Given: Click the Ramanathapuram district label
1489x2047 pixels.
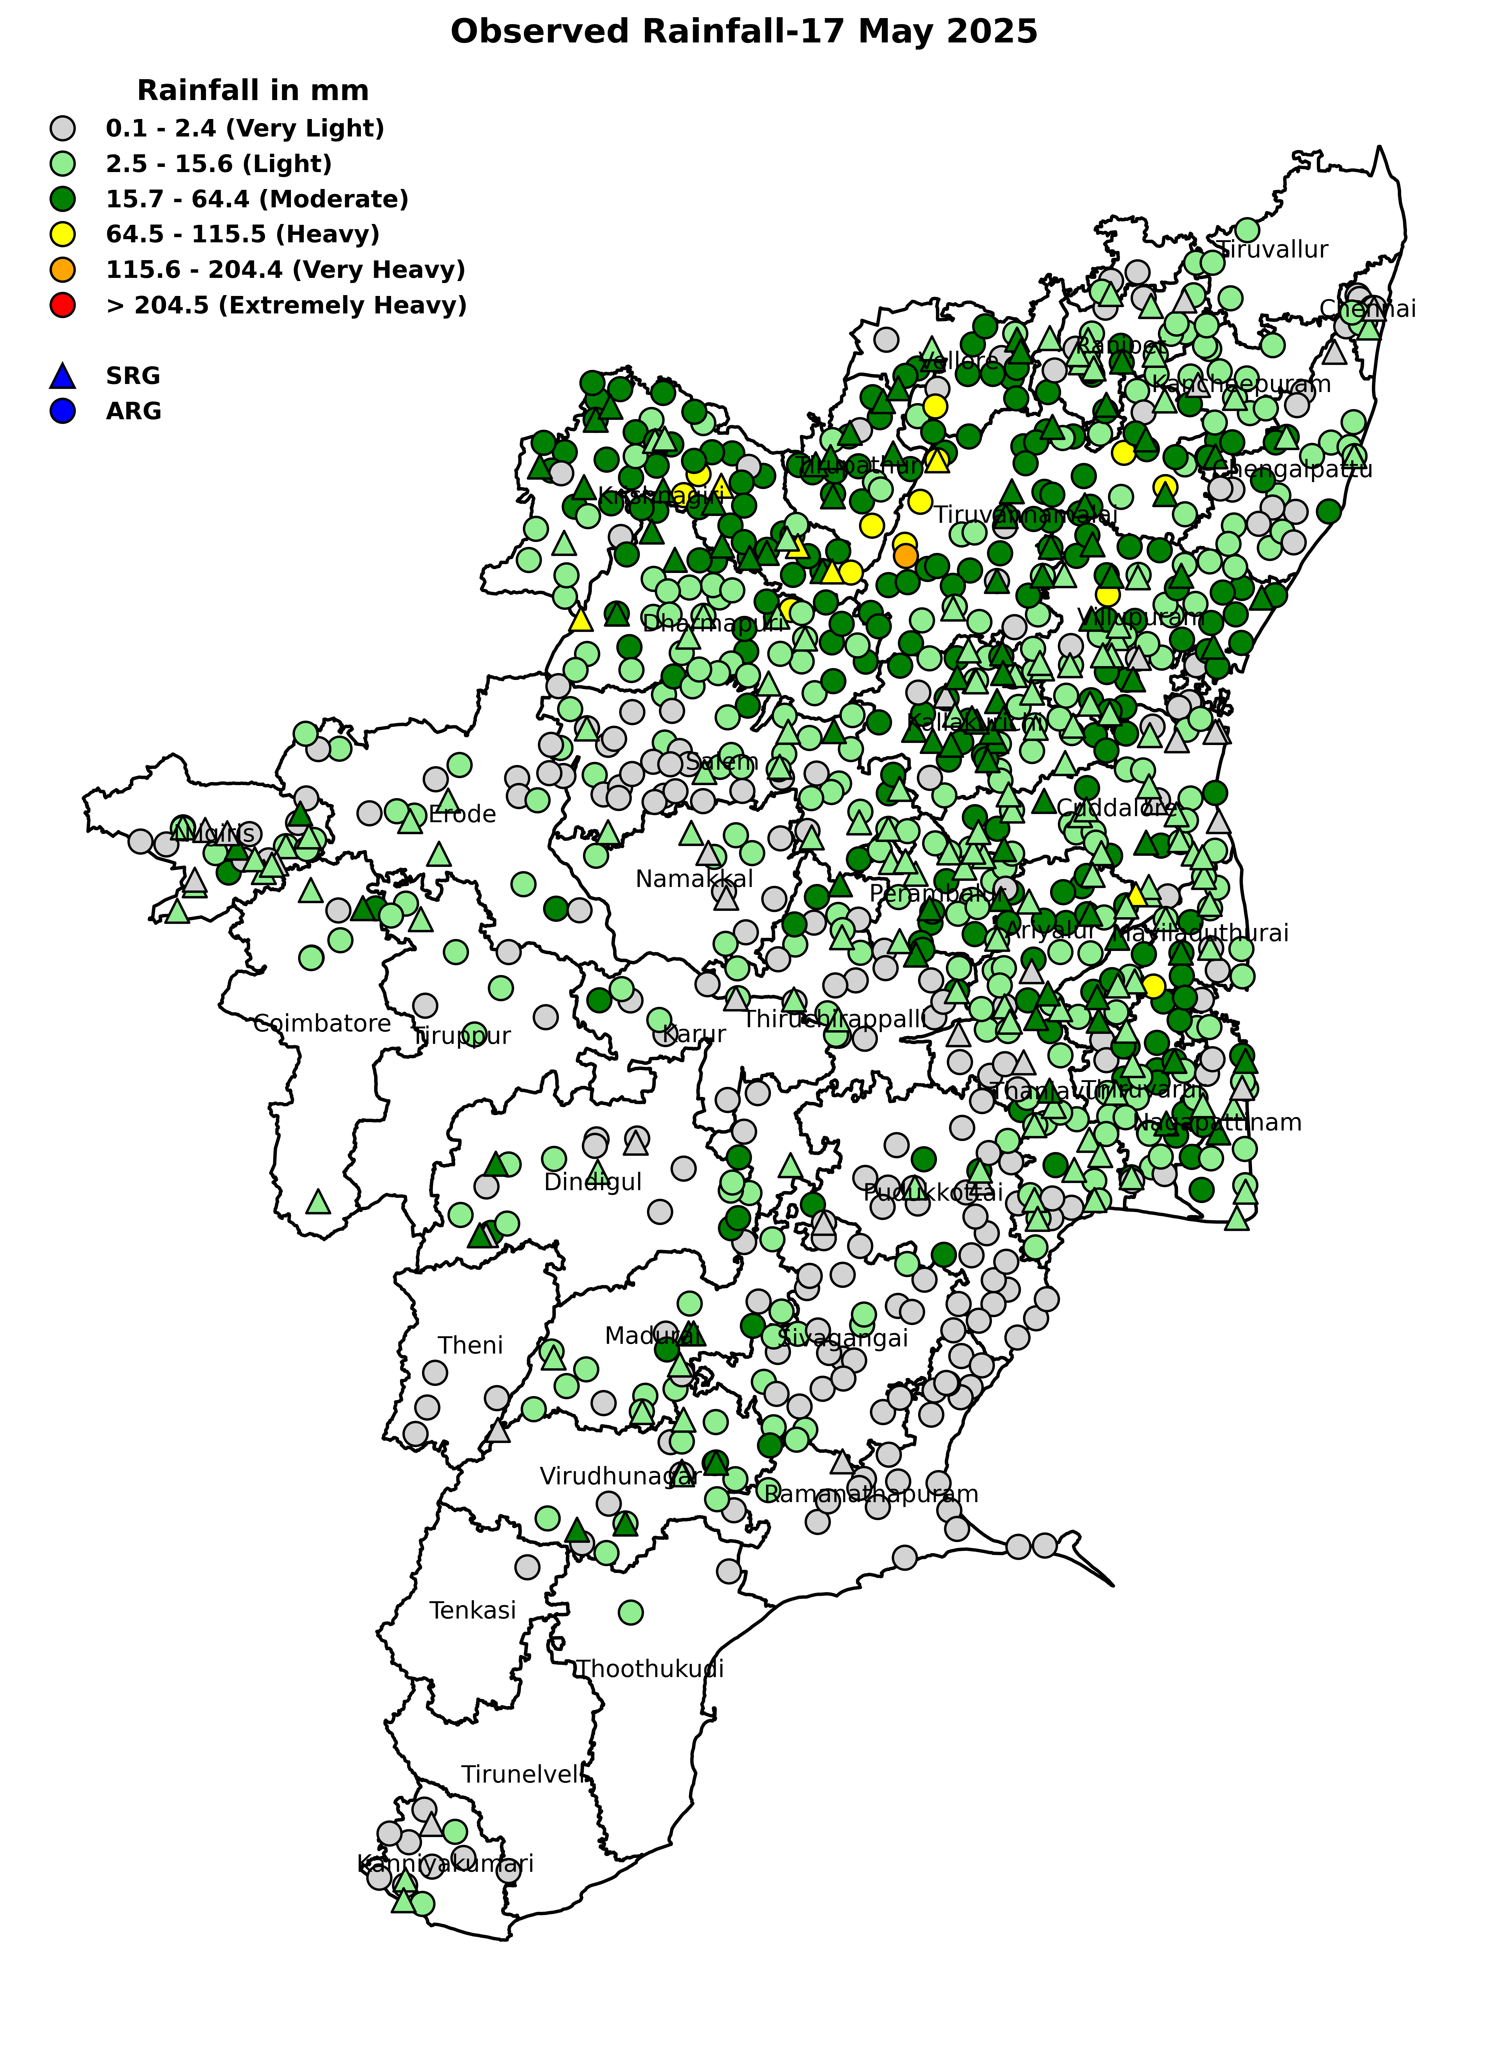Looking at the screenshot, I should [871, 1494].
